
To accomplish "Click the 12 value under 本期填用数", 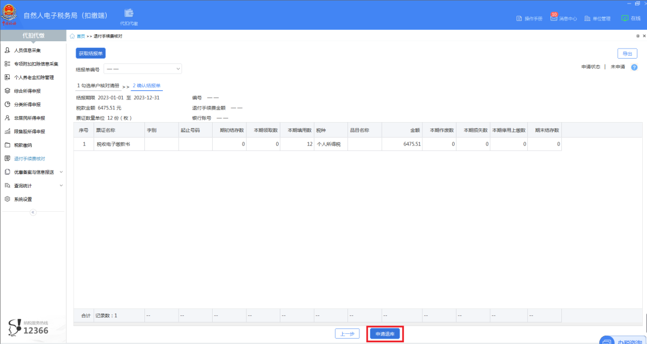I will 297,144.
